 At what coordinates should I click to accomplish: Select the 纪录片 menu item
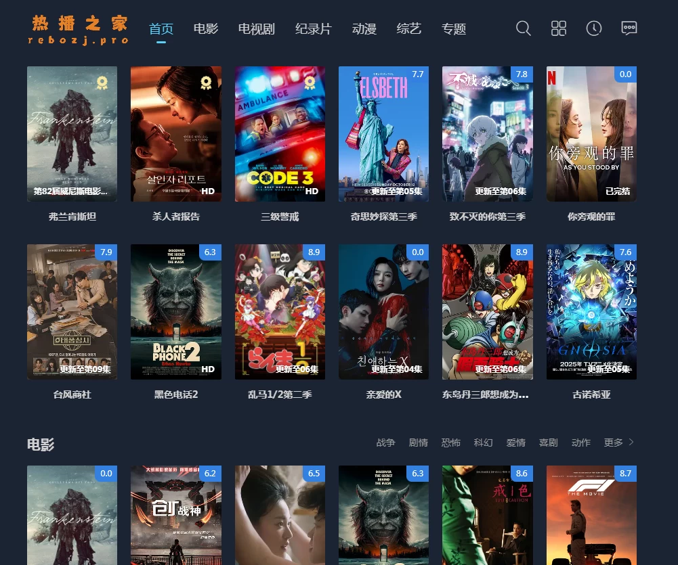tap(313, 29)
